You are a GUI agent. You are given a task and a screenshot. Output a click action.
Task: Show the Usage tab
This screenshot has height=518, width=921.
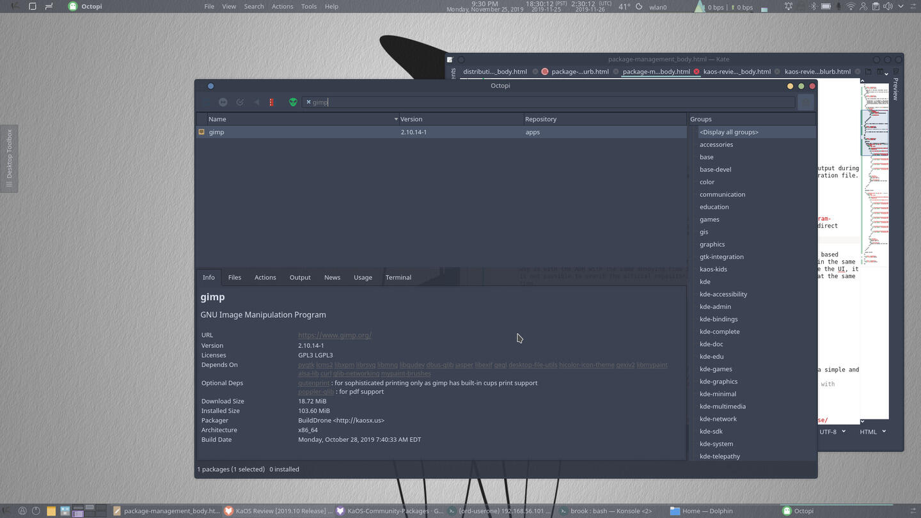click(x=363, y=278)
